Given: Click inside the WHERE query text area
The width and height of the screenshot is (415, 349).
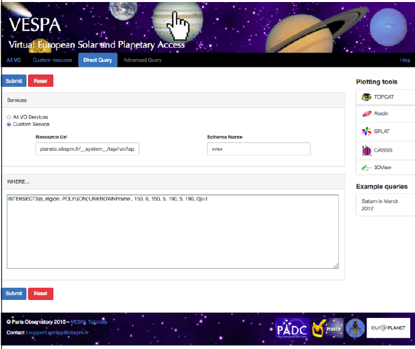Looking at the screenshot, I should [x=172, y=232].
